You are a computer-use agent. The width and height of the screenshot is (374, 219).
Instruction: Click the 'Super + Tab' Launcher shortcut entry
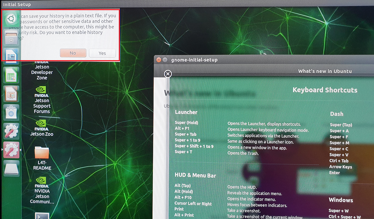tap(185, 134)
